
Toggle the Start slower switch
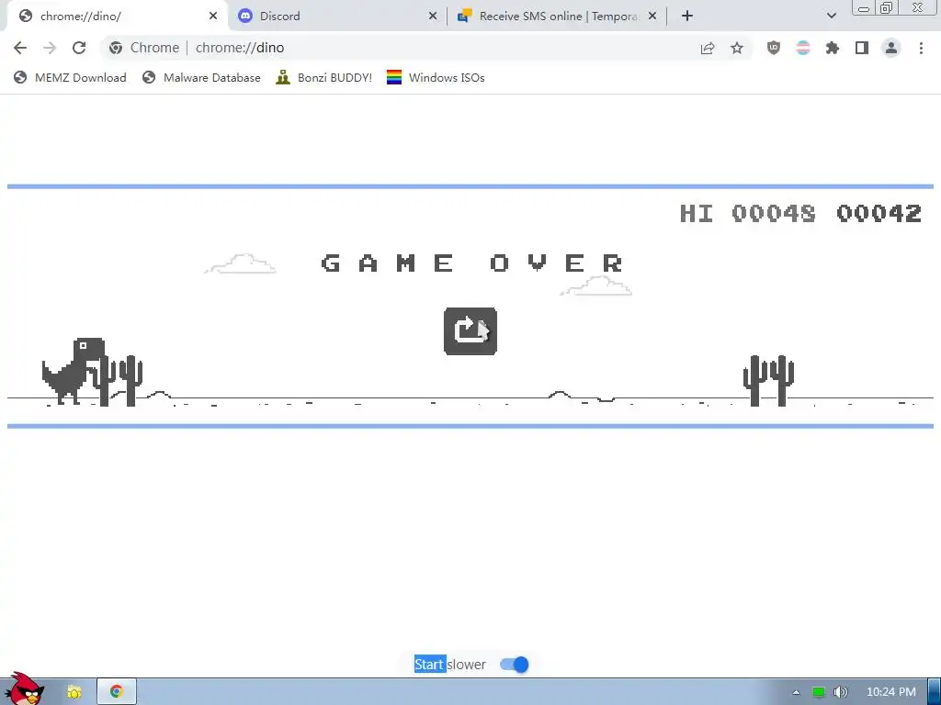(x=515, y=665)
